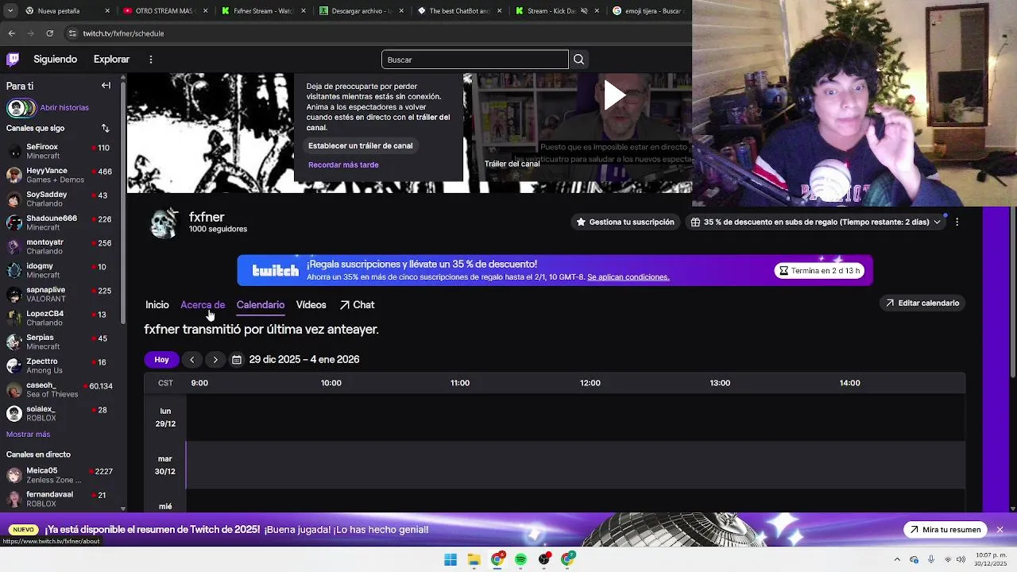Click Editar calendario button

(922, 303)
